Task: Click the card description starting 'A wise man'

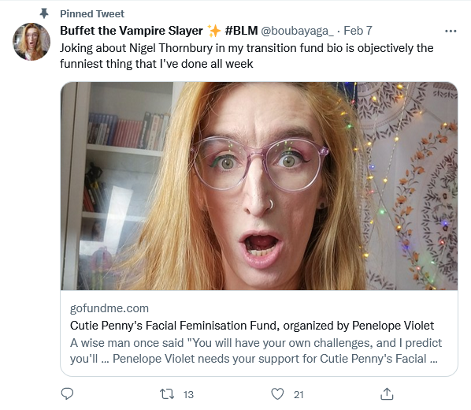Action: coord(256,351)
